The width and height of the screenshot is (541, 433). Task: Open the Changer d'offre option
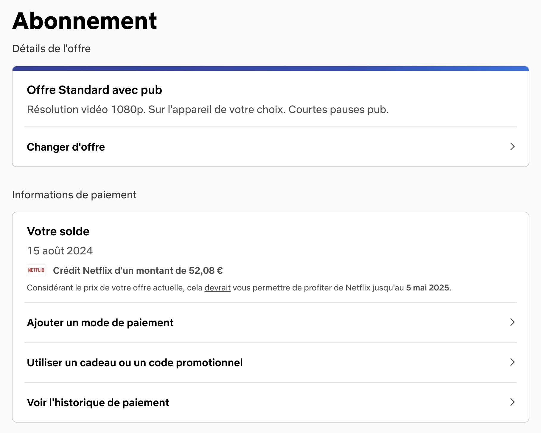point(66,147)
